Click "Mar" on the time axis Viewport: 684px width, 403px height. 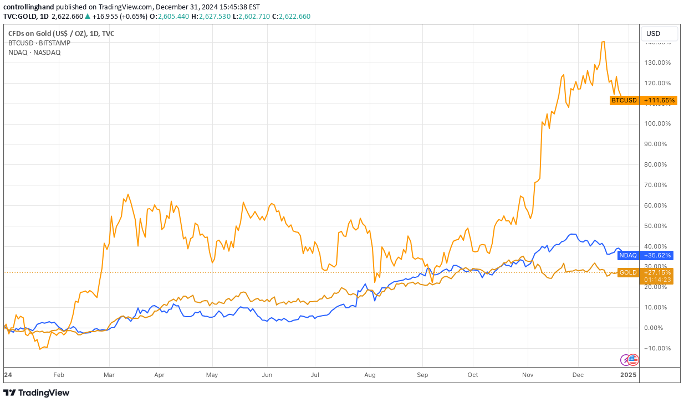pyautogui.click(x=110, y=375)
